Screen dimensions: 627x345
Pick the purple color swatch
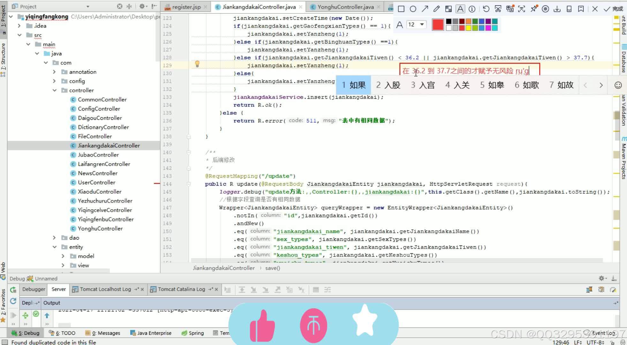coord(488,21)
